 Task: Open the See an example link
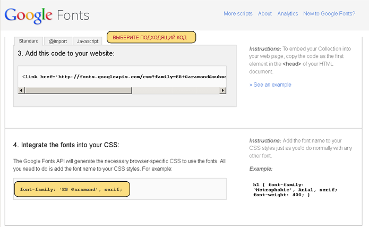point(270,85)
